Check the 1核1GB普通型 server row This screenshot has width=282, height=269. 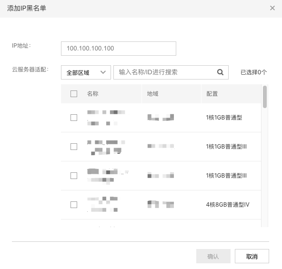point(74,118)
